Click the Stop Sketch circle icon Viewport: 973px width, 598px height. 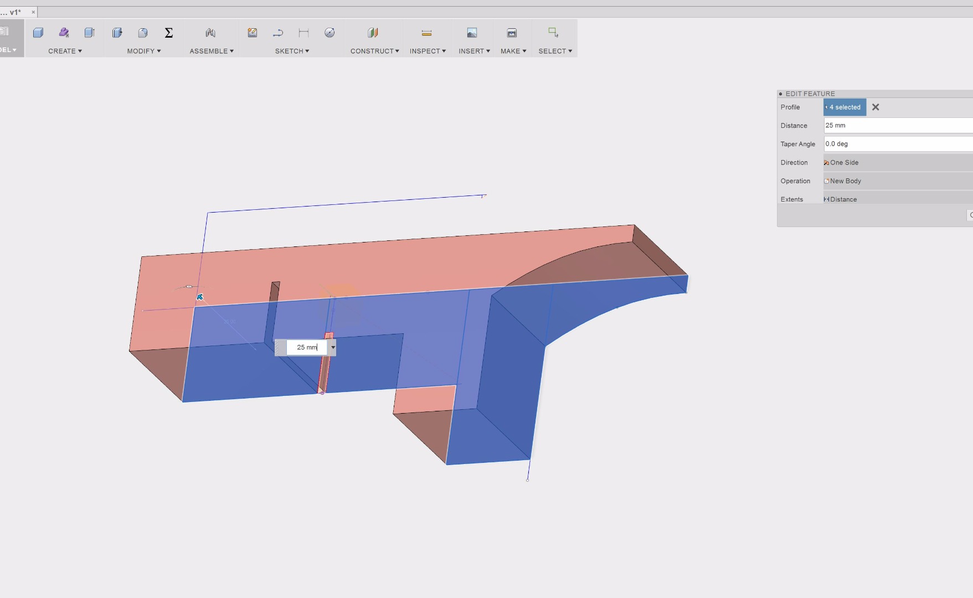pos(330,33)
